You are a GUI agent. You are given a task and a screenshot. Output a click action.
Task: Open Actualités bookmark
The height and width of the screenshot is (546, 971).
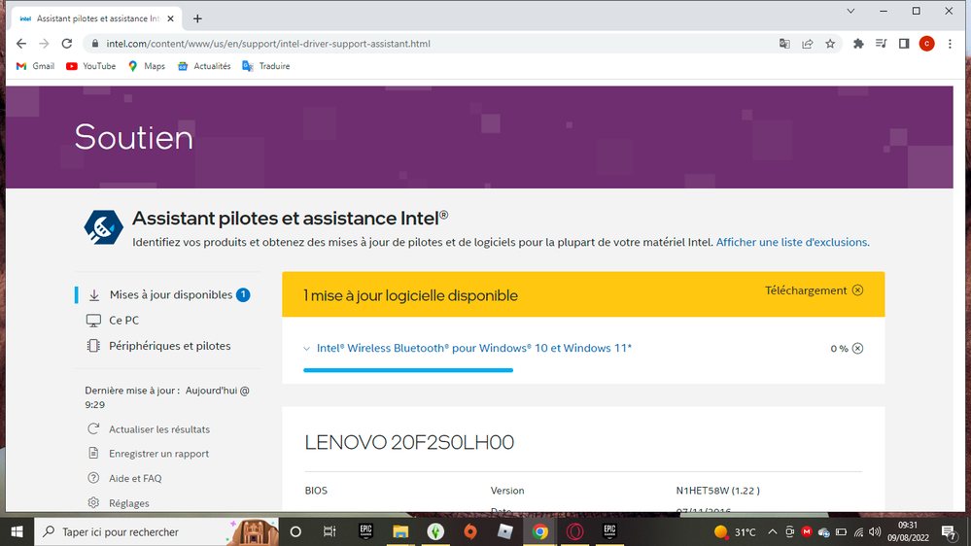click(x=204, y=66)
